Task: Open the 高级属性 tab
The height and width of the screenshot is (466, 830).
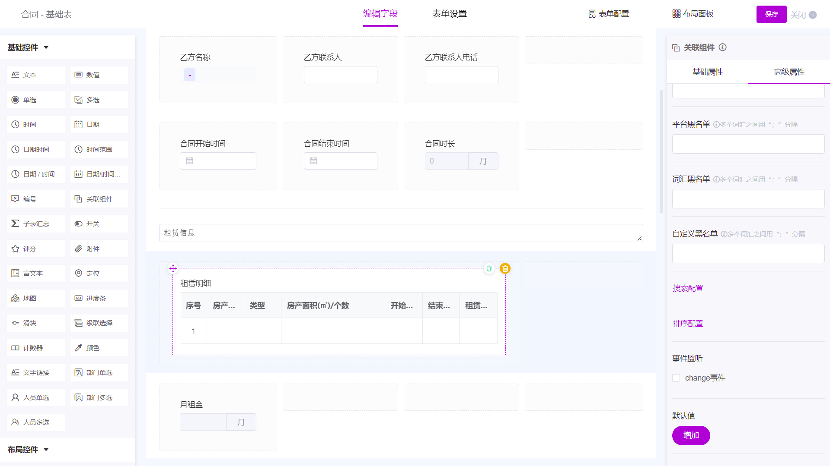Action: click(x=789, y=72)
